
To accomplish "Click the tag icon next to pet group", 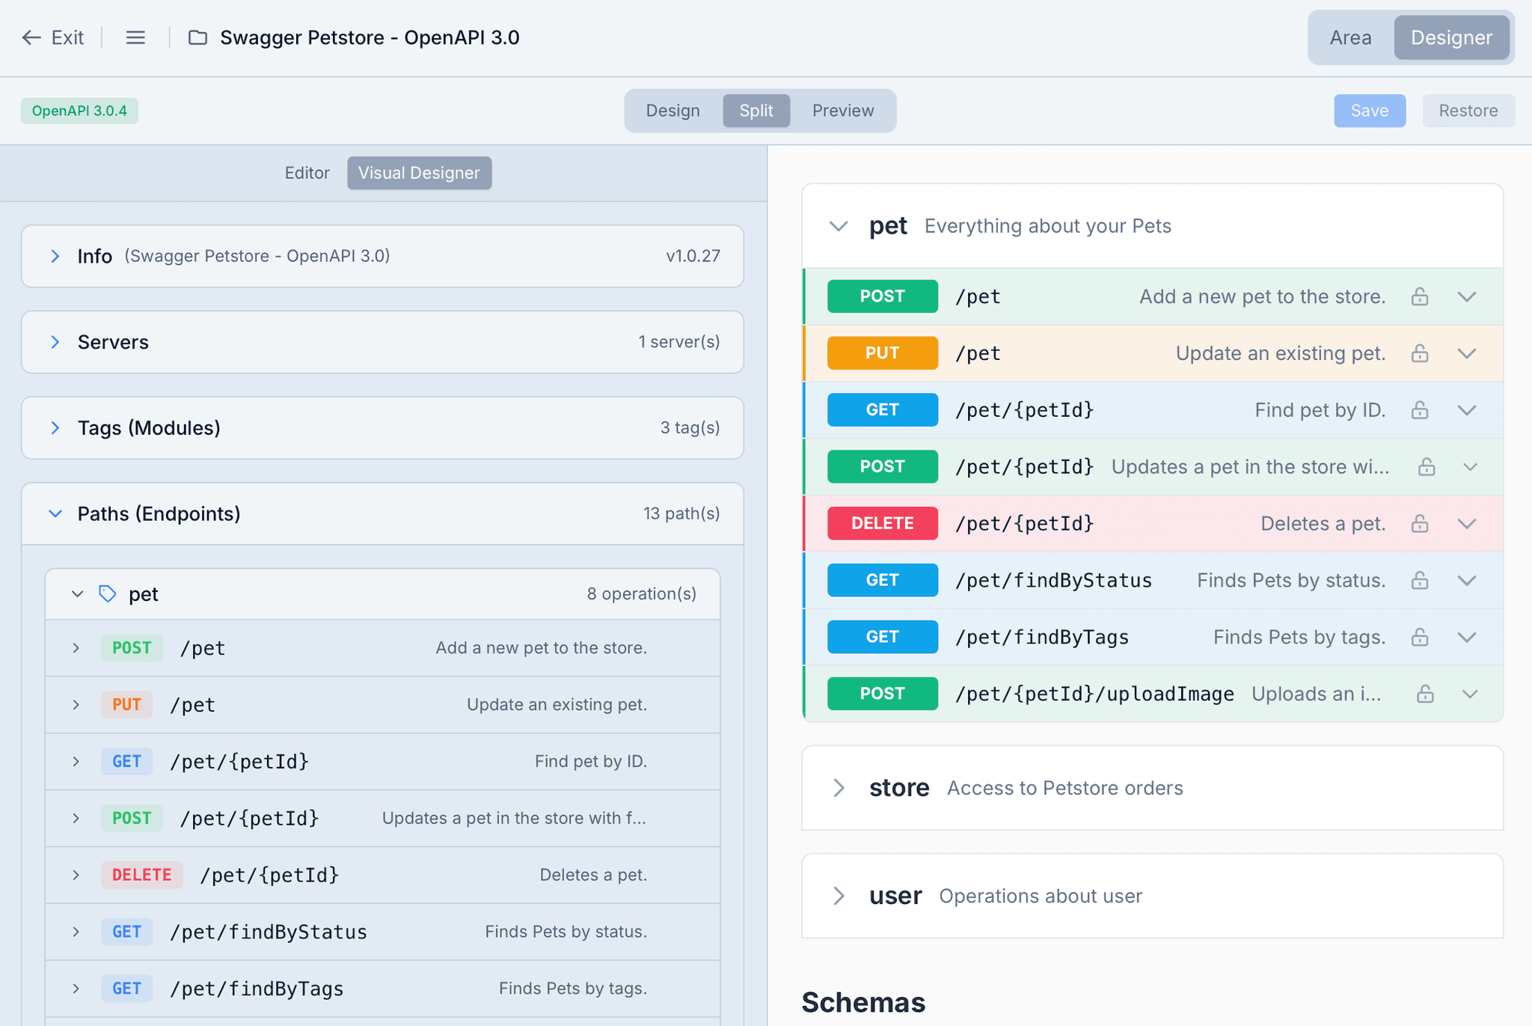I will [x=108, y=594].
